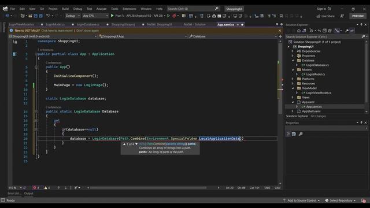Toggle the nesting view icon in Solution Explorer

tap(337, 31)
